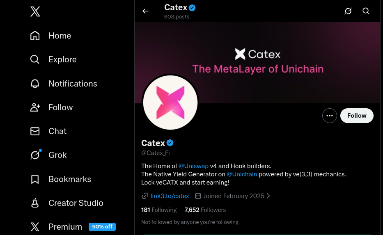This screenshot has height=235, width=383.
Task: Follow the Catex account
Action: coord(357,116)
